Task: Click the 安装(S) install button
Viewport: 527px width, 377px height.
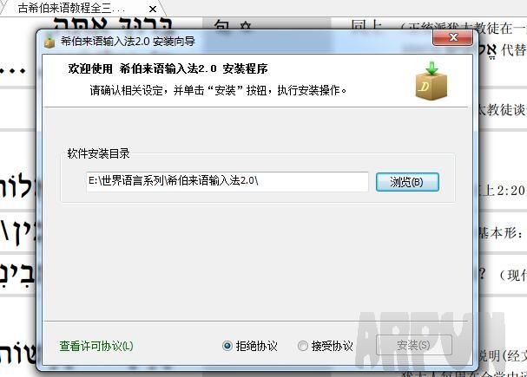Action: (x=414, y=345)
